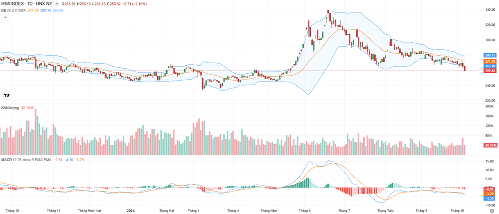Click the blue -4.10 MACD axis label
This screenshot has width=499, height=214.
click(490, 199)
